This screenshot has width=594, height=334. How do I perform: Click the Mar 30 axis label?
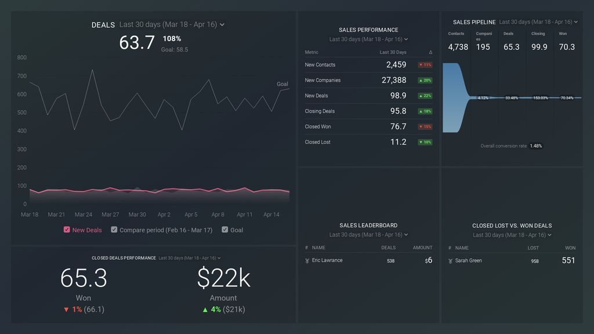point(137,215)
